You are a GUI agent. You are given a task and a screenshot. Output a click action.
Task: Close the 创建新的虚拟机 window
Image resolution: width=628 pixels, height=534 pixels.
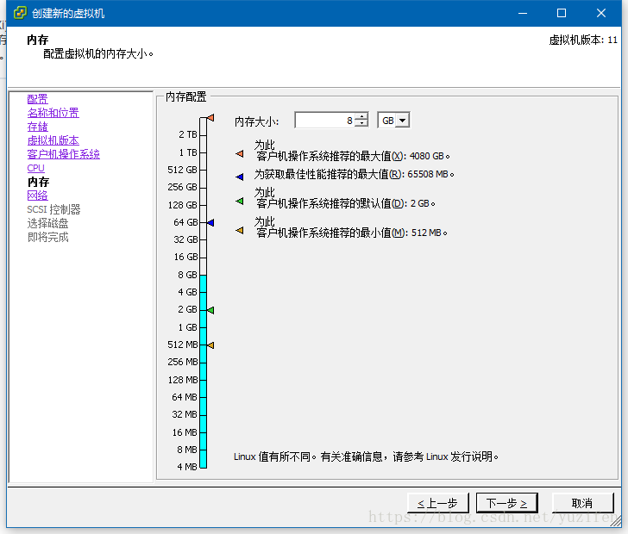coord(600,13)
